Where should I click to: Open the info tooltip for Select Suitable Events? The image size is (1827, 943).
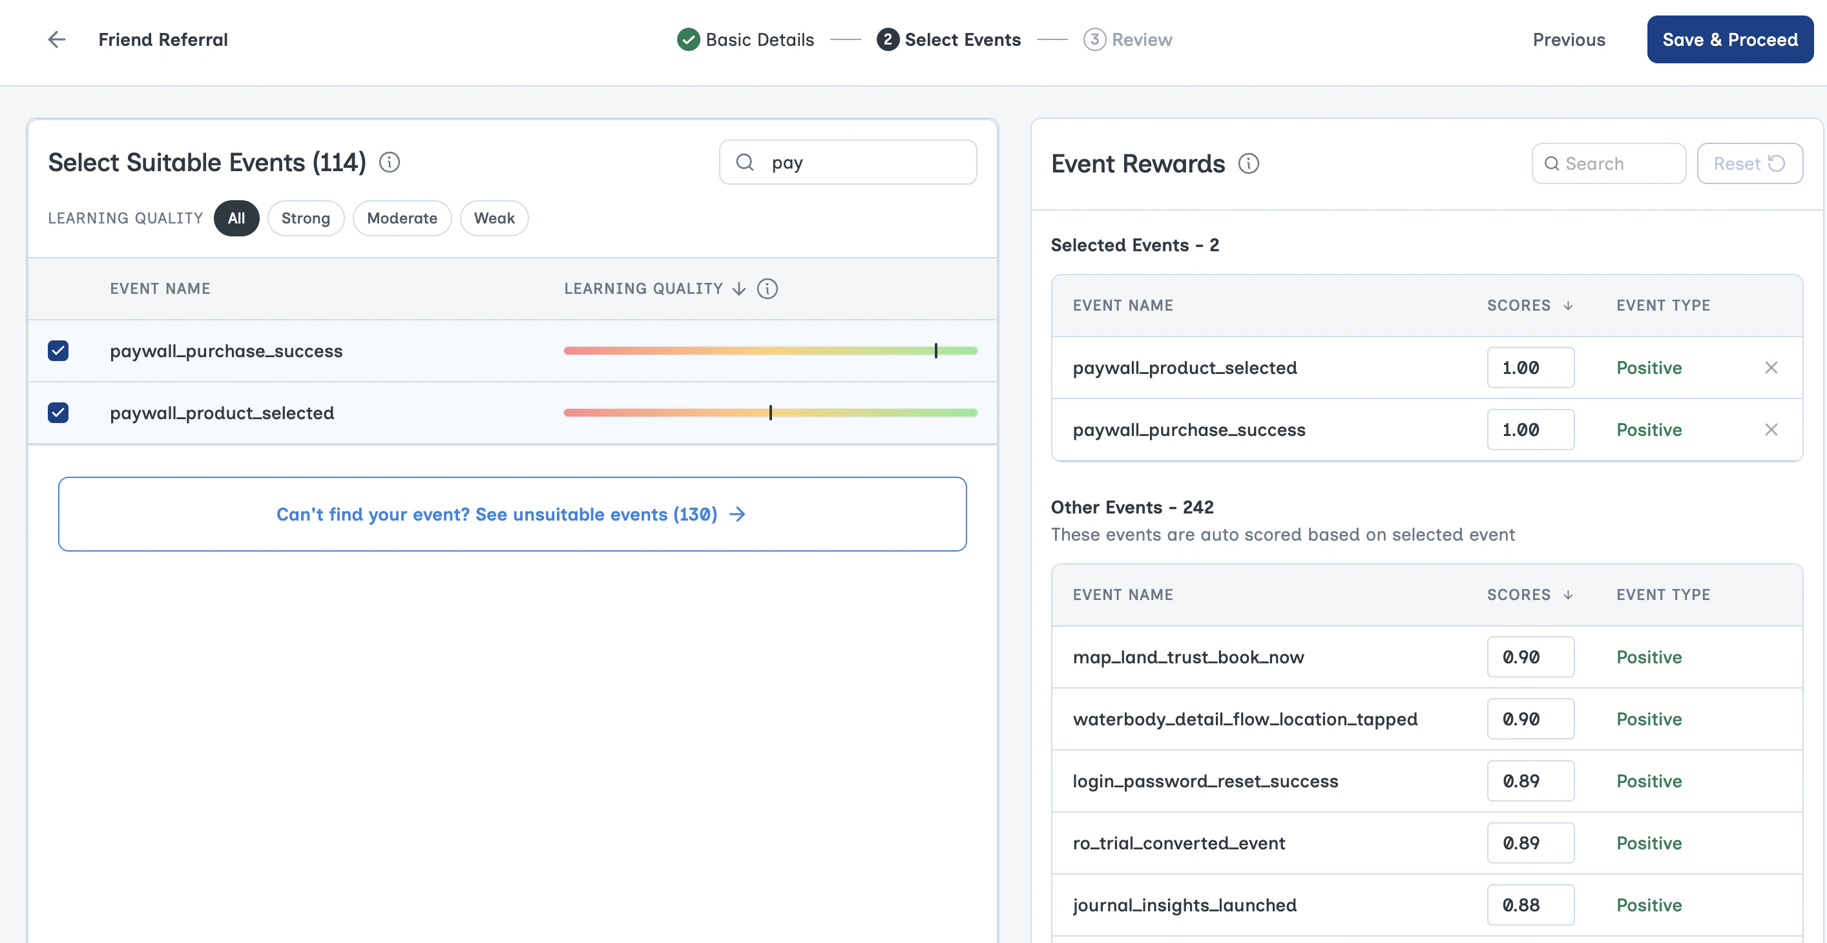point(389,161)
